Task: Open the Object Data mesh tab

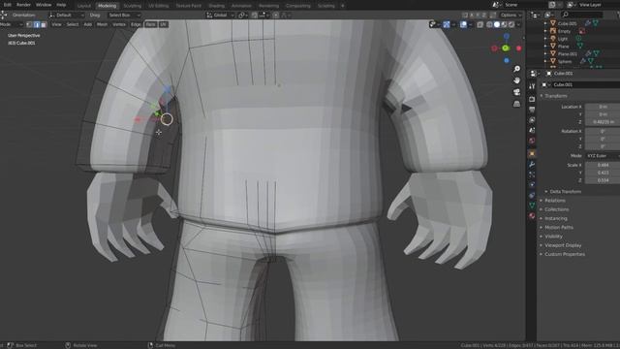Action: point(532,206)
